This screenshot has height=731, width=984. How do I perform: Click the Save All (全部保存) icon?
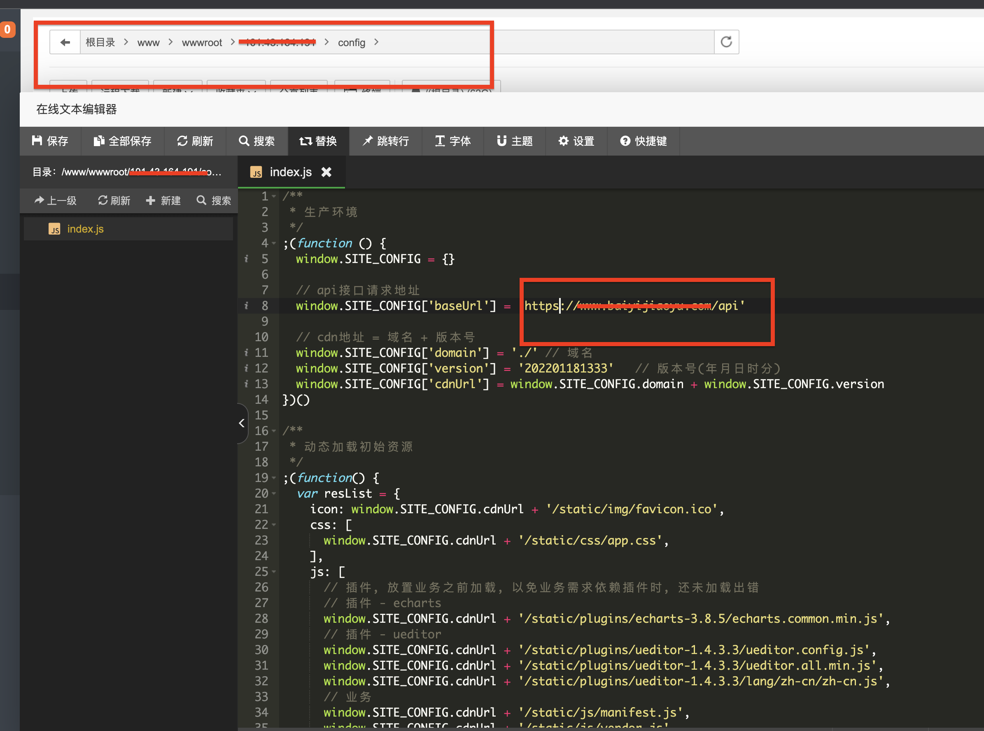coord(99,141)
